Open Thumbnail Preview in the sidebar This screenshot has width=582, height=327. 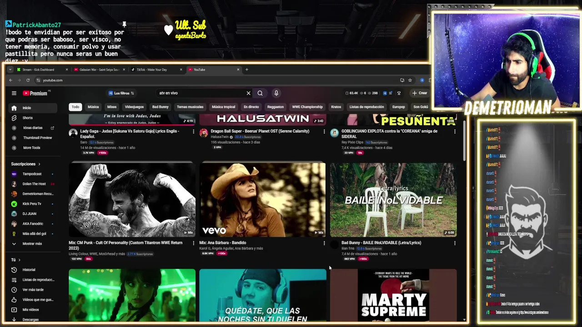coord(32,138)
